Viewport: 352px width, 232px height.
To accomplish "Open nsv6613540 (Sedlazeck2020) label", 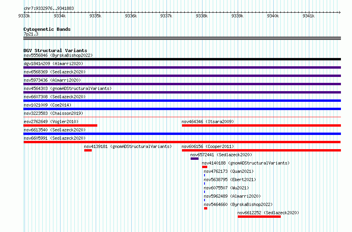I will [x=55, y=130].
